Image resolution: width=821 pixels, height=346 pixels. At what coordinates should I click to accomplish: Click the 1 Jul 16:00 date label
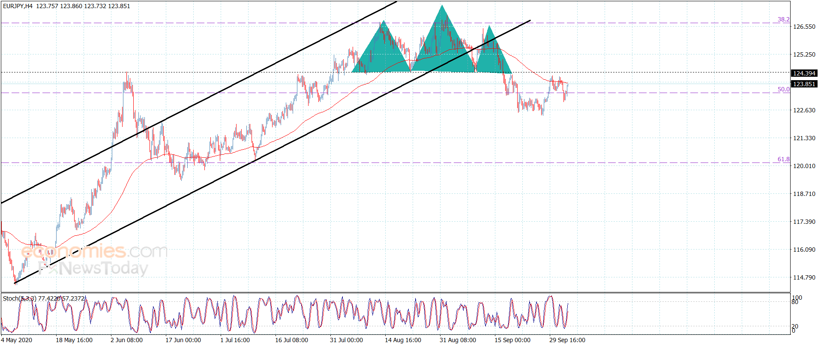point(235,340)
